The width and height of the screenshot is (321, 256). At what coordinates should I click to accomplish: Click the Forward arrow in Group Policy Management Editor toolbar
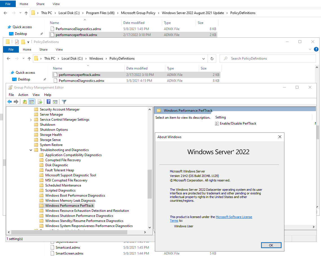[x=16, y=102]
